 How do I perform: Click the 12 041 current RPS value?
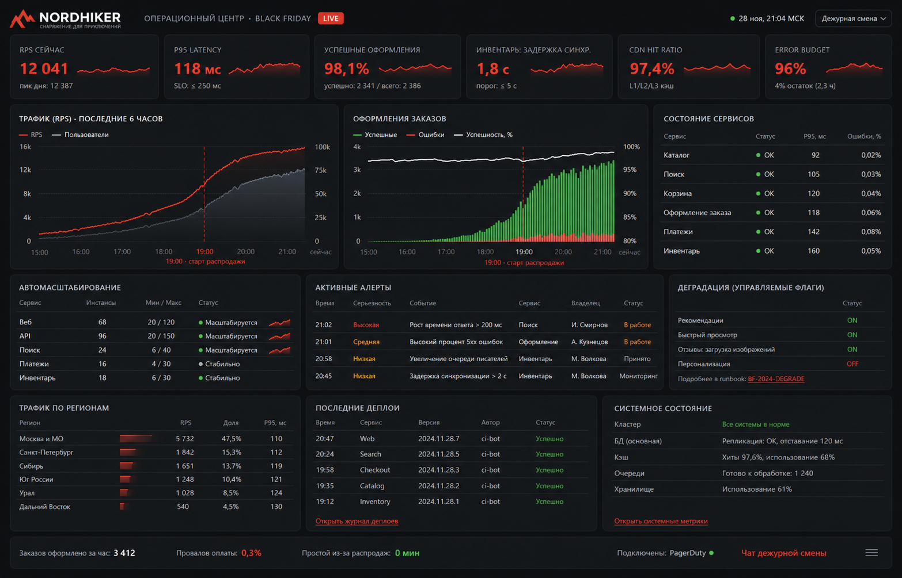tap(44, 69)
